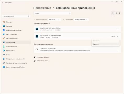Open Время и язык settings
Image resolution: width=124 pixels, height=94 pixels.
(16, 51)
